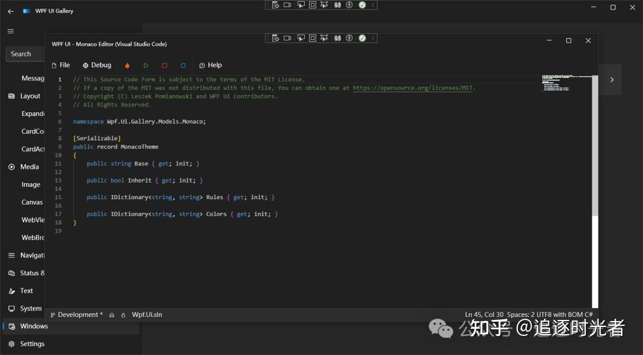The height and width of the screenshot is (355, 643).
Task: Click the home icon in the status bar
Action: (x=111, y=315)
